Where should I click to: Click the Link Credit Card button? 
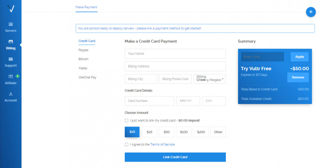click(x=175, y=157)
